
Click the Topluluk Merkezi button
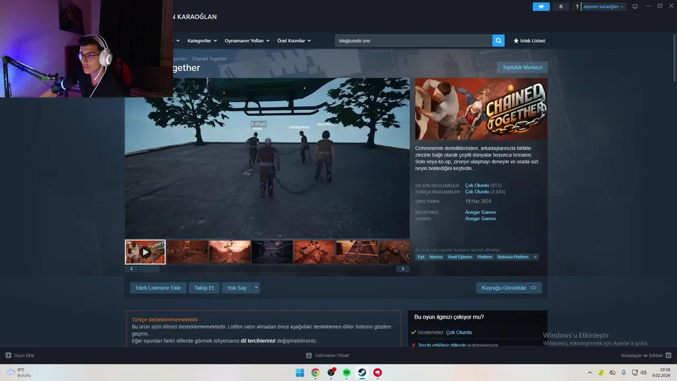522,67
